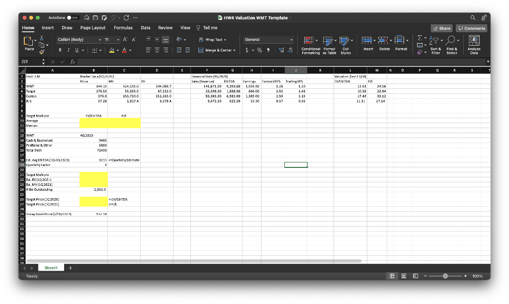Open the Comments panel
Image resolution: width=509 pixels, height=304 pixels.
(471, 28)
